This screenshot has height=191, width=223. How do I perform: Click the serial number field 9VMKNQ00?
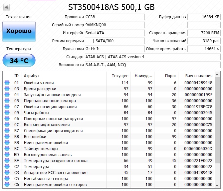(115, 25)
